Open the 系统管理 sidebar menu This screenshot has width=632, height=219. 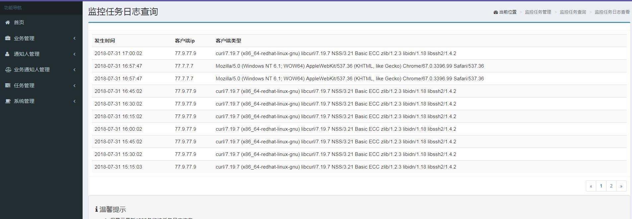[x=41, y=101]
